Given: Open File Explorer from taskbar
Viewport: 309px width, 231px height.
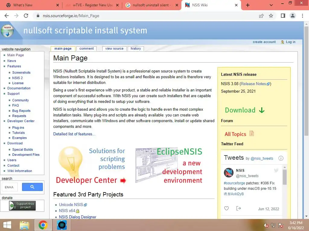Looking at the screenshot, I should click(x=25, y=225).
